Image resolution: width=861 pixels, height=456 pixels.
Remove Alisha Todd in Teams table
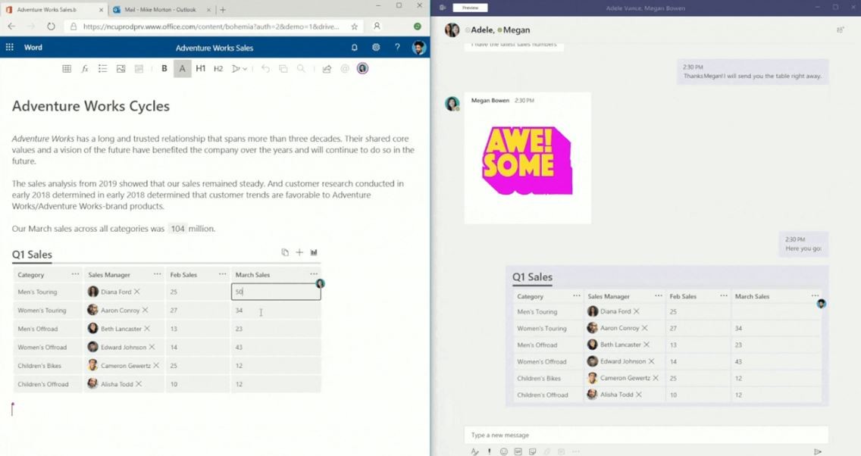639,395
